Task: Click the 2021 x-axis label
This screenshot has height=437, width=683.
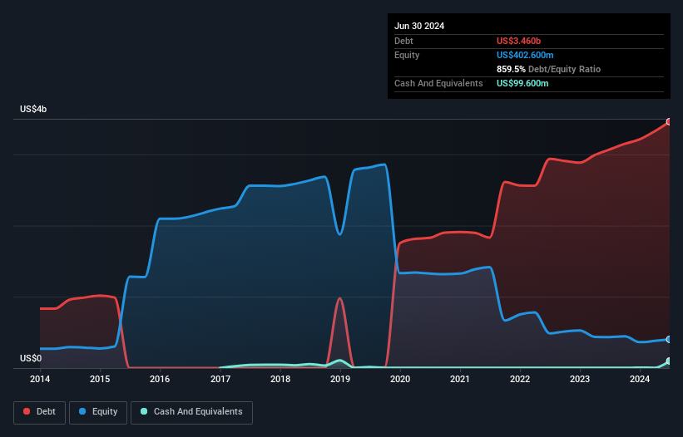Action: tap(460, 379)
